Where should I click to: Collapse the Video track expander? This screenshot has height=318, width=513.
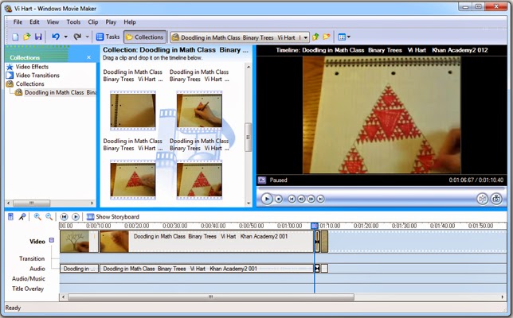point(52,240)
